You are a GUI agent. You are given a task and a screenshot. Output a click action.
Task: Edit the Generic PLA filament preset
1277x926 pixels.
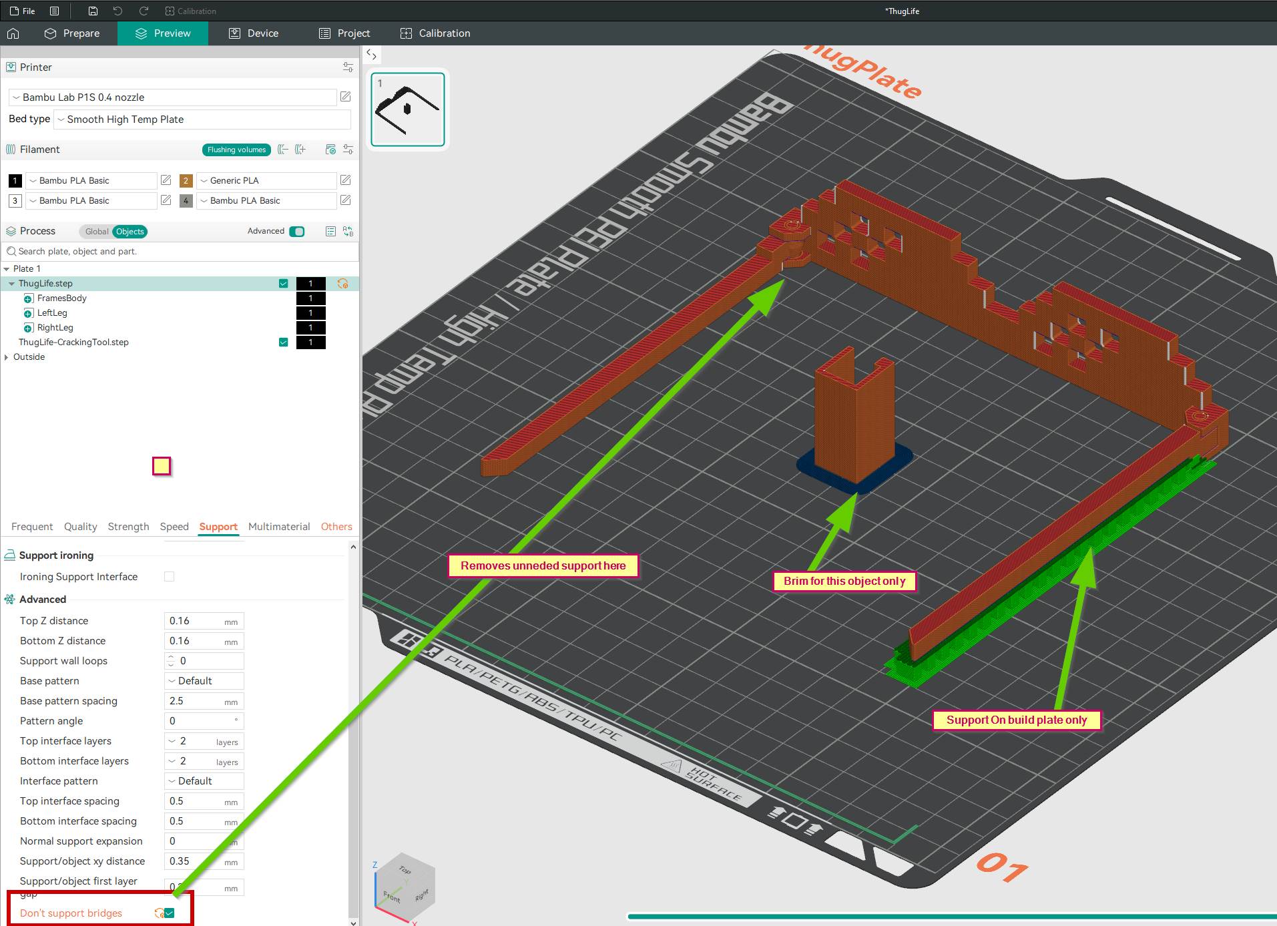(345, 180)
